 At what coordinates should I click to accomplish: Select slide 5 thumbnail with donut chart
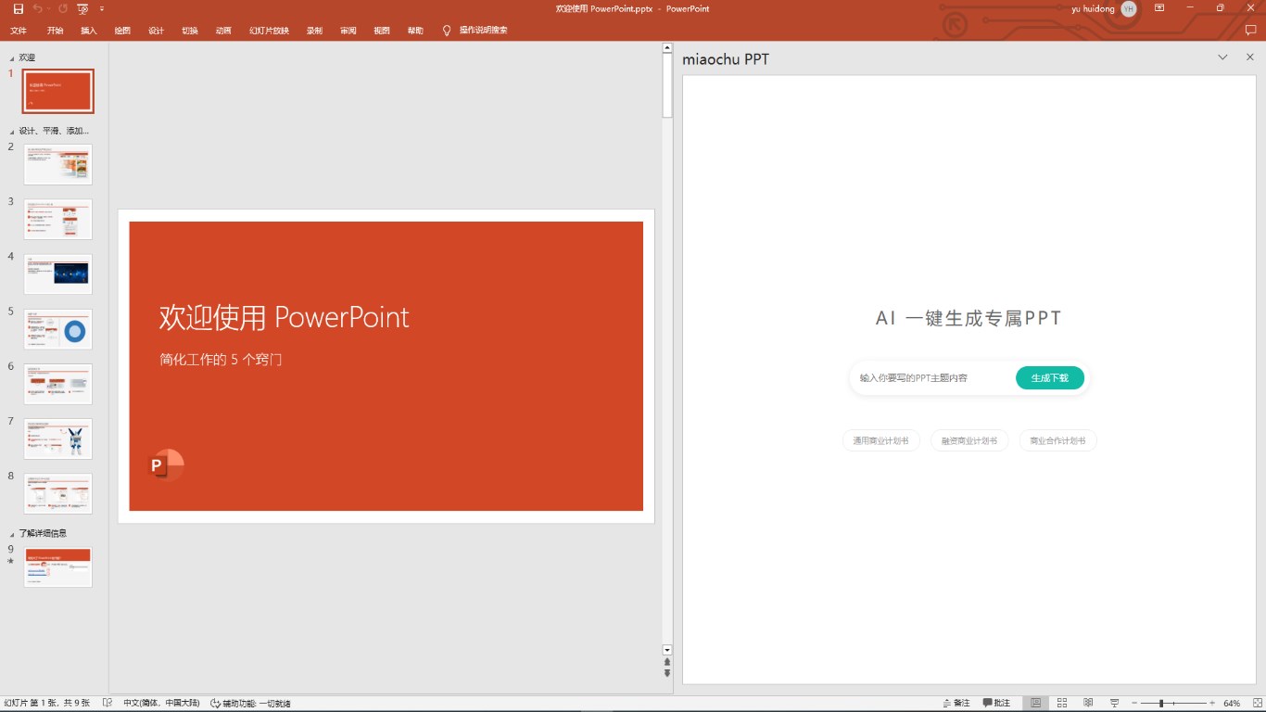(58, 329)
